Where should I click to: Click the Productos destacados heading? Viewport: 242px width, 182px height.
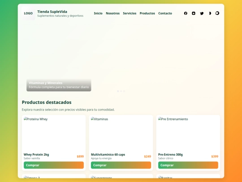(47, 102)
